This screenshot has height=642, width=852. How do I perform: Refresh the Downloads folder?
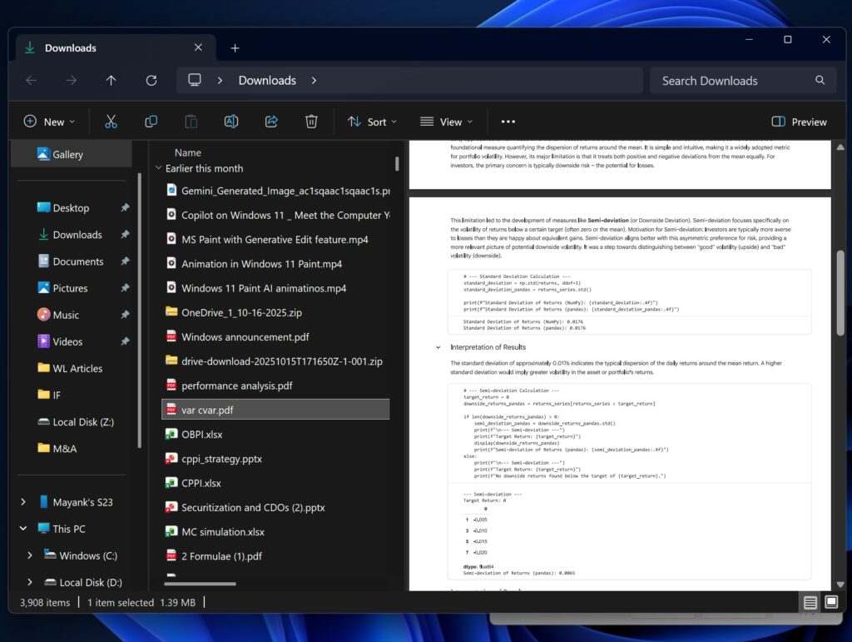pyautogui.click(x=151, y=80)
